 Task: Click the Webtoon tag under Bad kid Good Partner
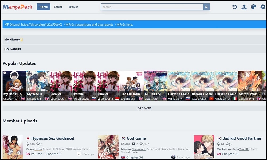(x=233, y=149)
